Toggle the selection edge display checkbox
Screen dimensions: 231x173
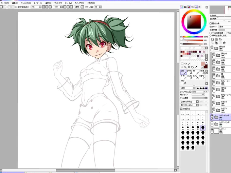pyautogui.click(x=16, y=7)
